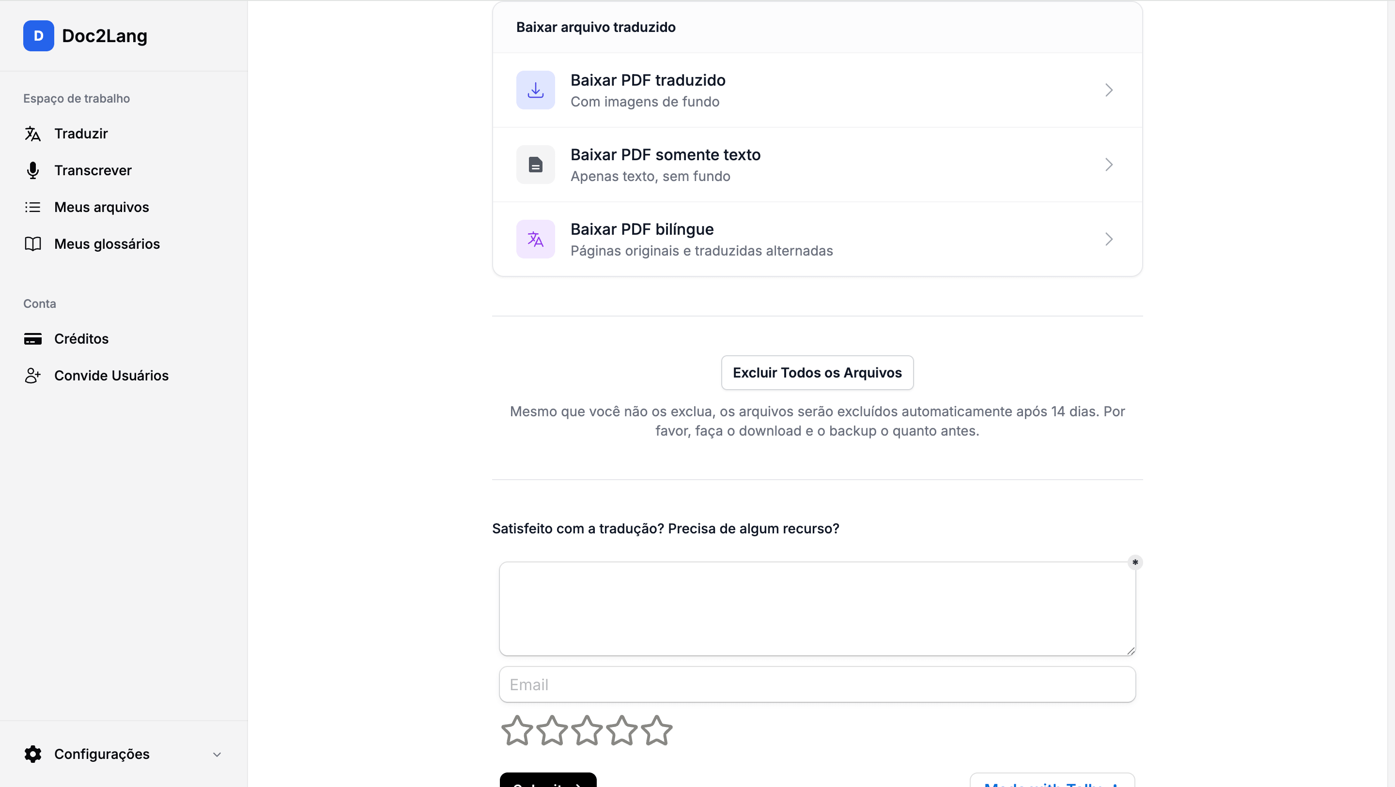Click the Convide Usuários person-plus icon
This screenshot has width=1395, height=787.
33,376
